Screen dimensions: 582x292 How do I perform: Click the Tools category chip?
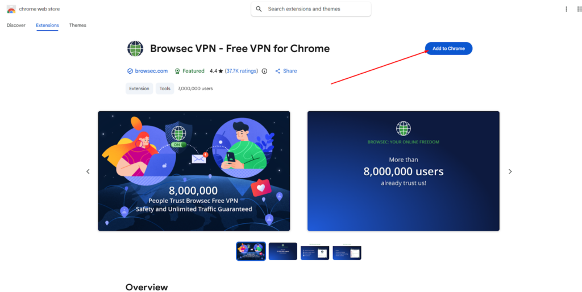click(x=165, y=88)
